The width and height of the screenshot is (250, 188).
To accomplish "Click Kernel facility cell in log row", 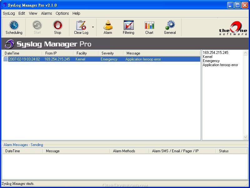I will (80, 59).
